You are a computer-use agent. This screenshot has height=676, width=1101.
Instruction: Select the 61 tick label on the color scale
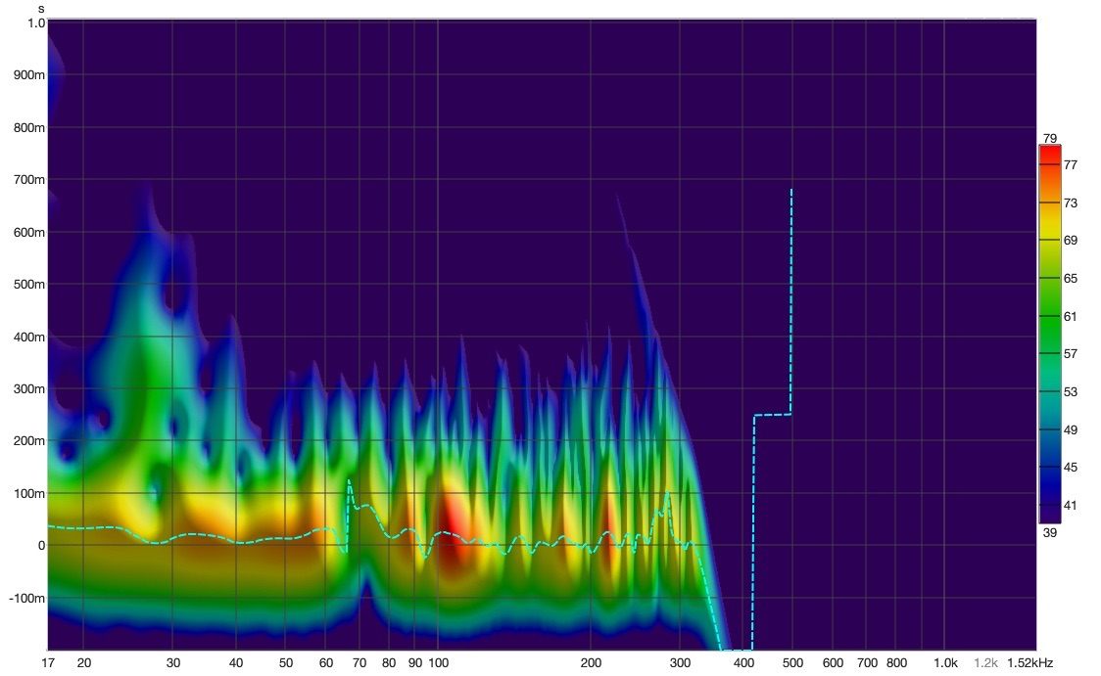tap(1070, 316)
